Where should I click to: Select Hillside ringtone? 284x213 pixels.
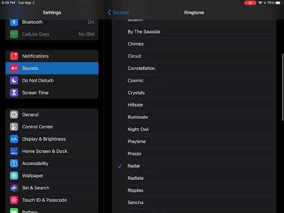tap(194, 105)
